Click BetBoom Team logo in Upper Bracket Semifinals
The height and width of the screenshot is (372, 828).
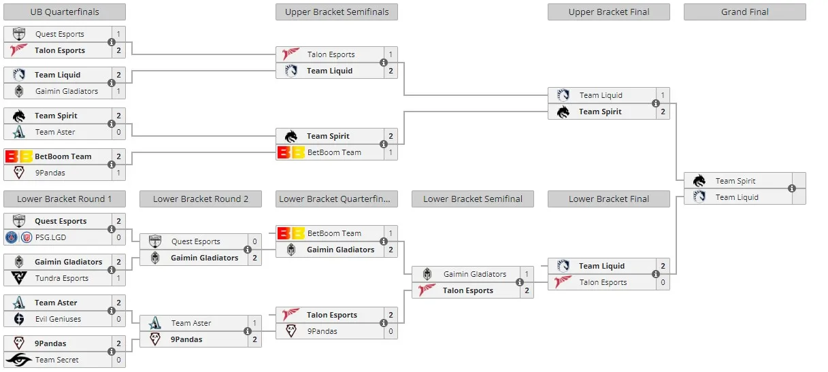pyautogui.click(x=291, y=152)
